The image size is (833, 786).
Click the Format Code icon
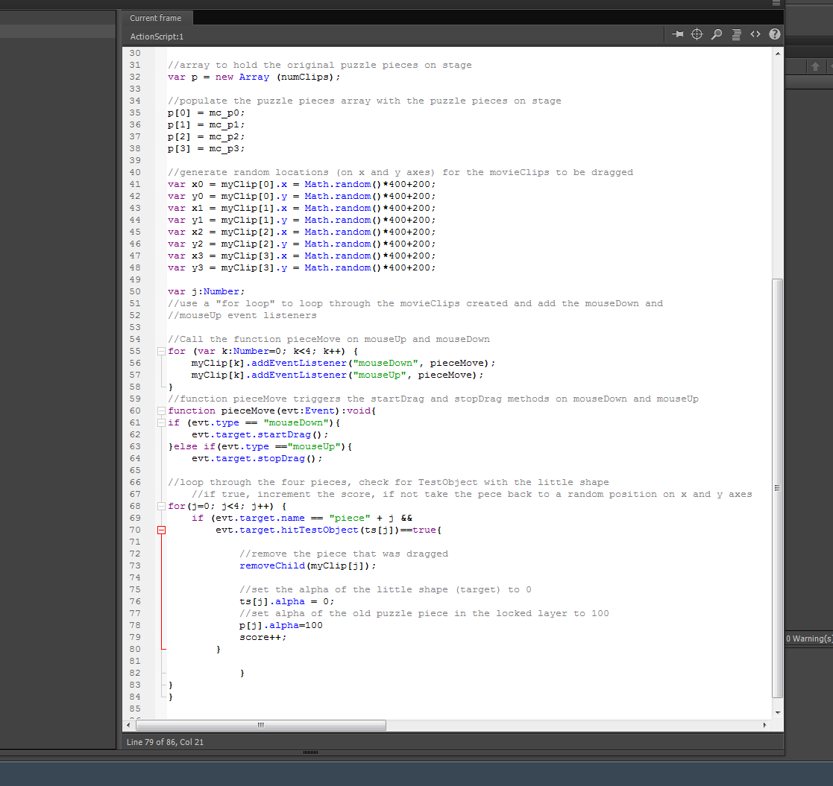point(736,34)
